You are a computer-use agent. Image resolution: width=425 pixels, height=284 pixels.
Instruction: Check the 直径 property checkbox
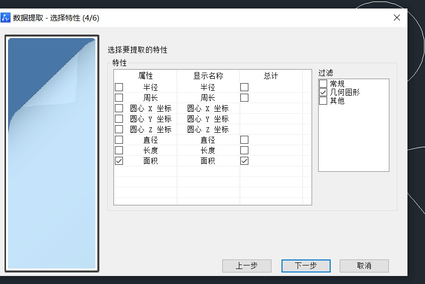(119, 140)
